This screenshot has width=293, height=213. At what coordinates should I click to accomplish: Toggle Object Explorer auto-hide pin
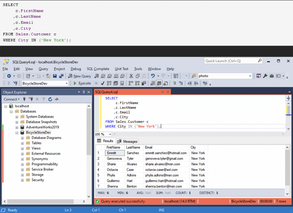(x=84, y=92)
